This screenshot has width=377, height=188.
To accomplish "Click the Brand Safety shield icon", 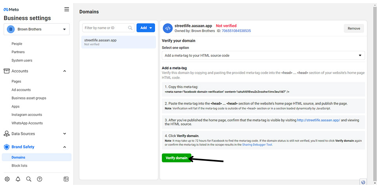I will pos(7,147).
